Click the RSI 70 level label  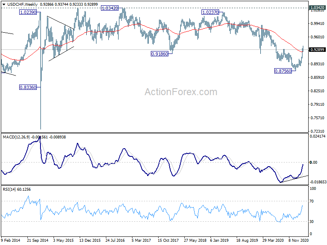(x=311, y=201)
